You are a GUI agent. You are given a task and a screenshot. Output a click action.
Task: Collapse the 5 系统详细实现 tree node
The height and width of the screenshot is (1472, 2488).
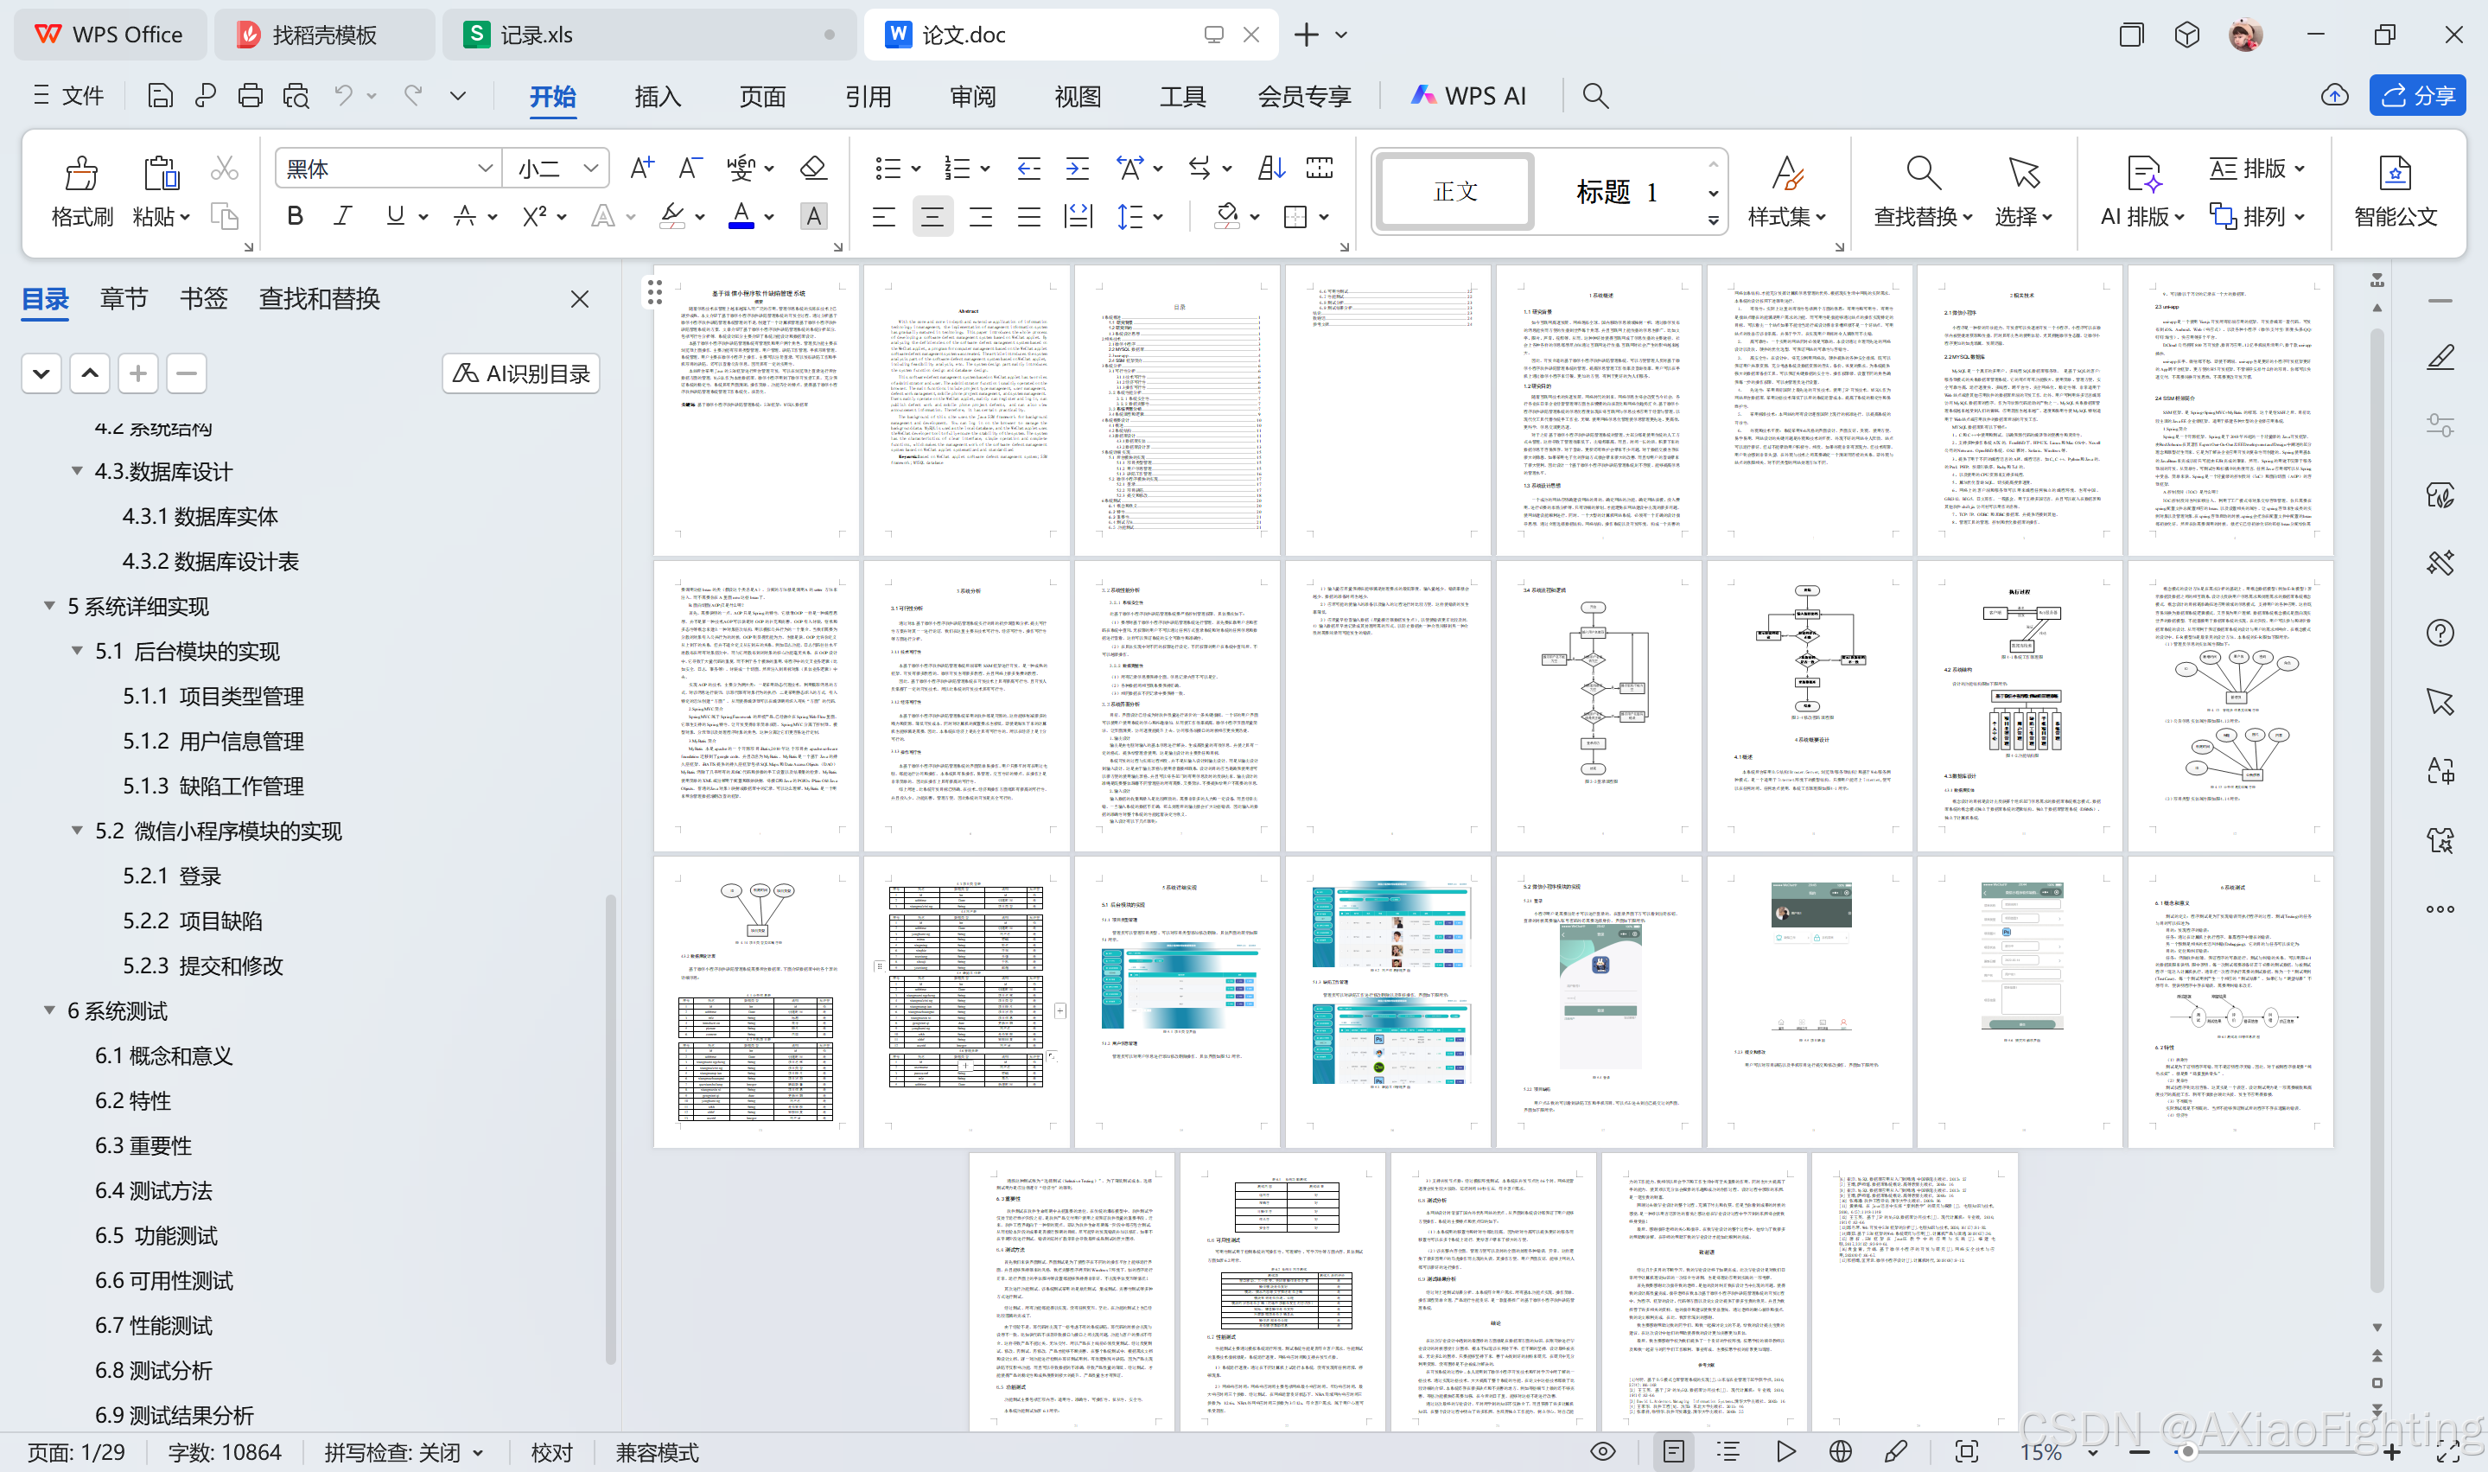(x=48, y=606)
